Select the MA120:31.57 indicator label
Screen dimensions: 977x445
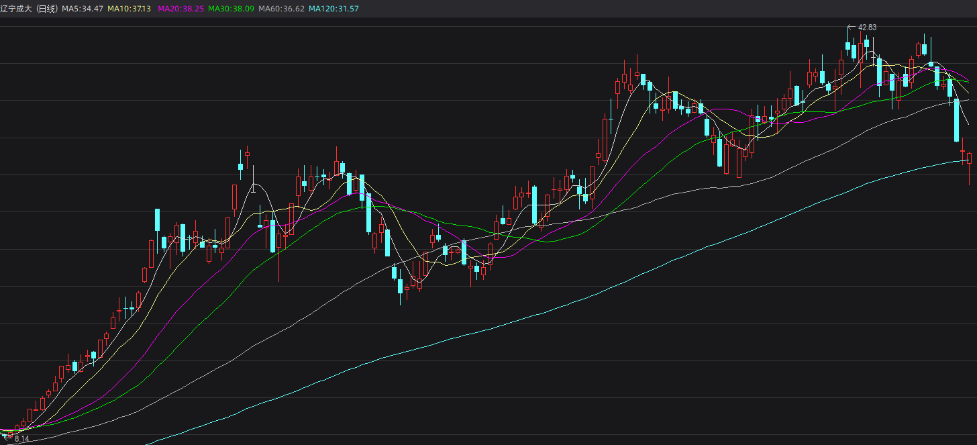333,9
